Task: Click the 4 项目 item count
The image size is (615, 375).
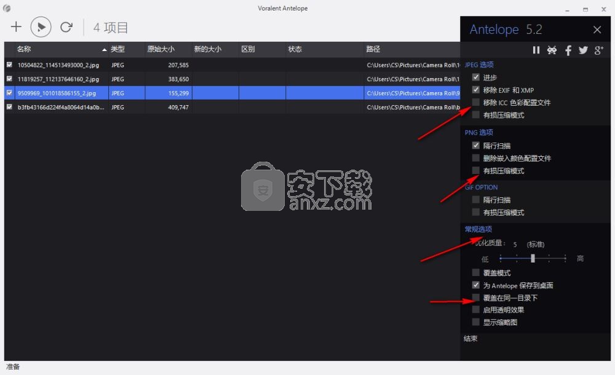Action: tap(111, 28)
